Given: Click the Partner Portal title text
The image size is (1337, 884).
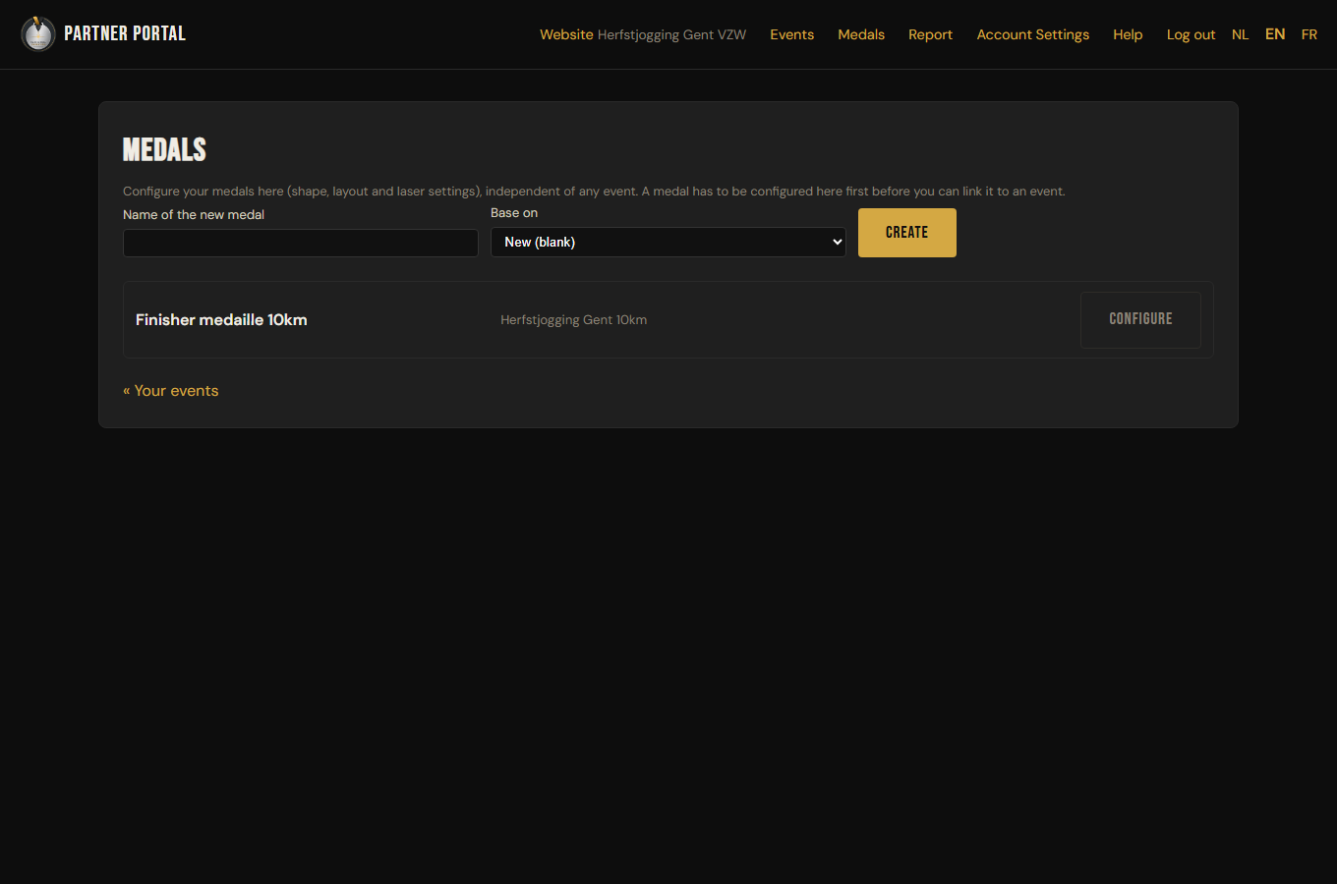Looking at the screenshot, I should pyautogui.click(x=125, y=33).
